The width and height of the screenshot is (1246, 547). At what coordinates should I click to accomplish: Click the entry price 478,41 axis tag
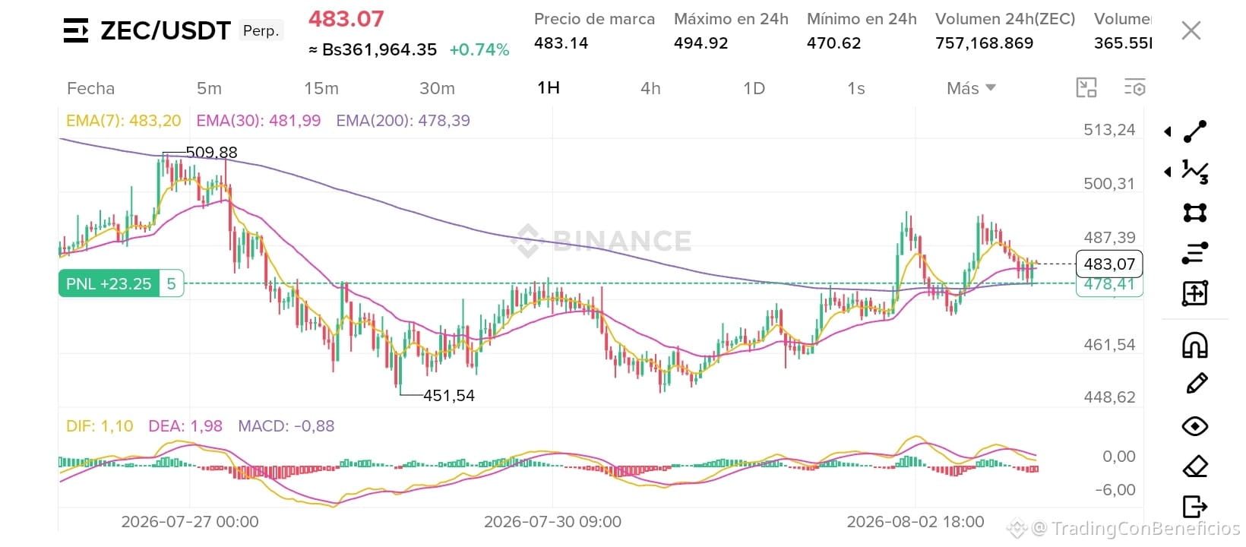tap(1109, 285)
